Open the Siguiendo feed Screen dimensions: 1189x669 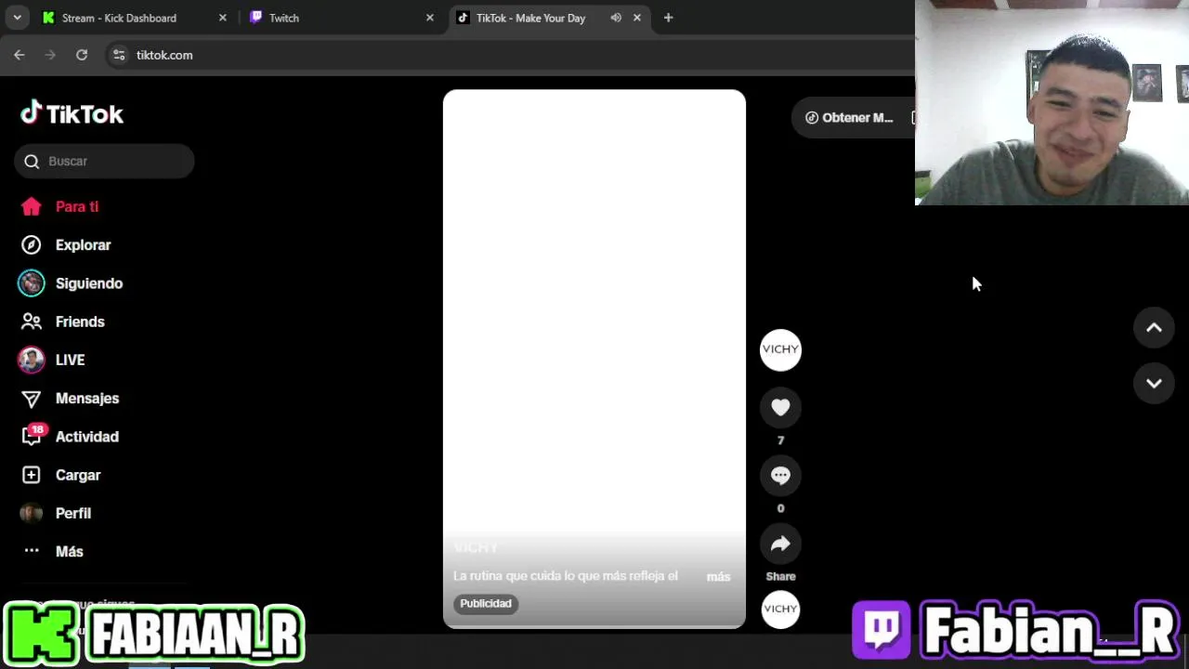89,283
